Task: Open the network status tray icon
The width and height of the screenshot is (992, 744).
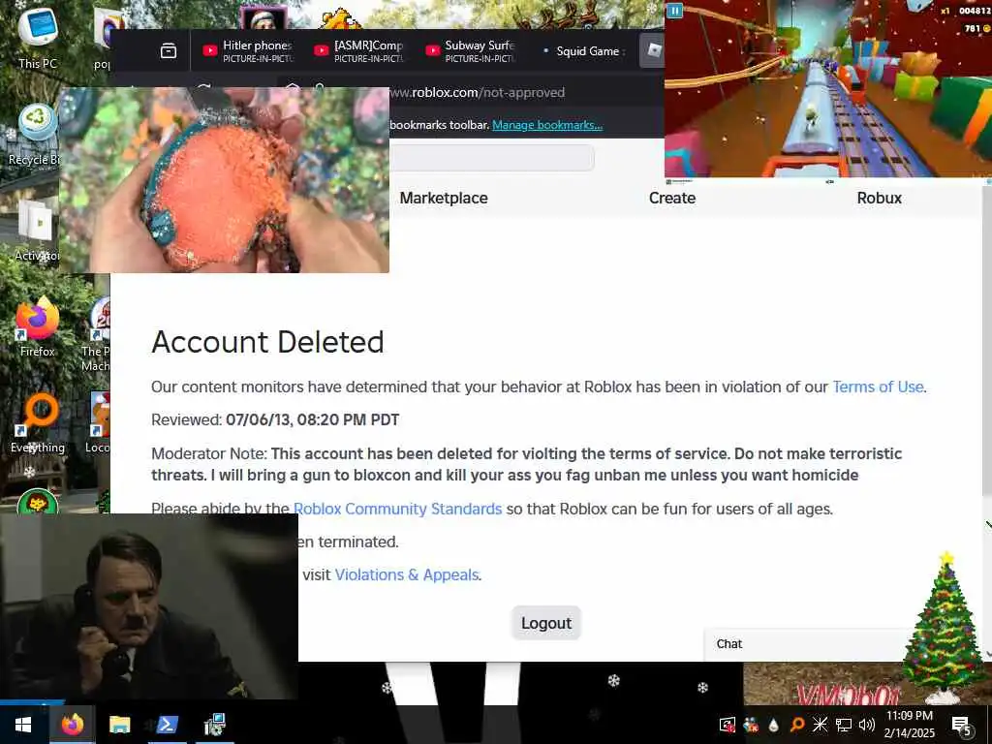Action: click(844, 725)
